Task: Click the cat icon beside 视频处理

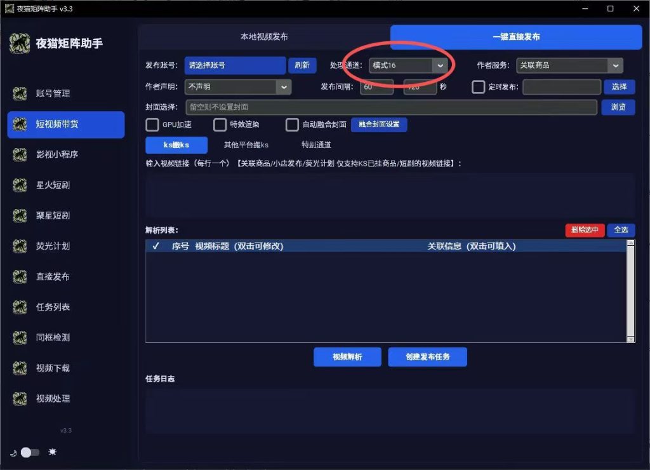Action: coord(20,398)
